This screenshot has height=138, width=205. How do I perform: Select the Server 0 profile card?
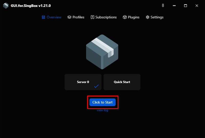(83, 82)
